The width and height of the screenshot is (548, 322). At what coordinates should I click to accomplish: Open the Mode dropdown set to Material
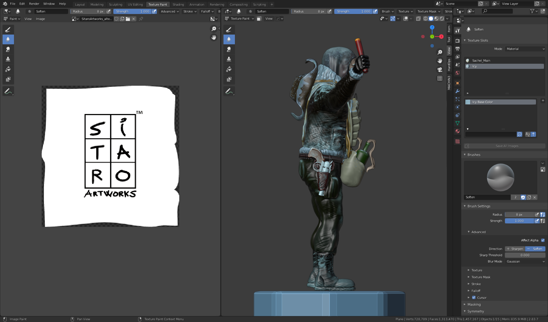(x=525, y=49)
